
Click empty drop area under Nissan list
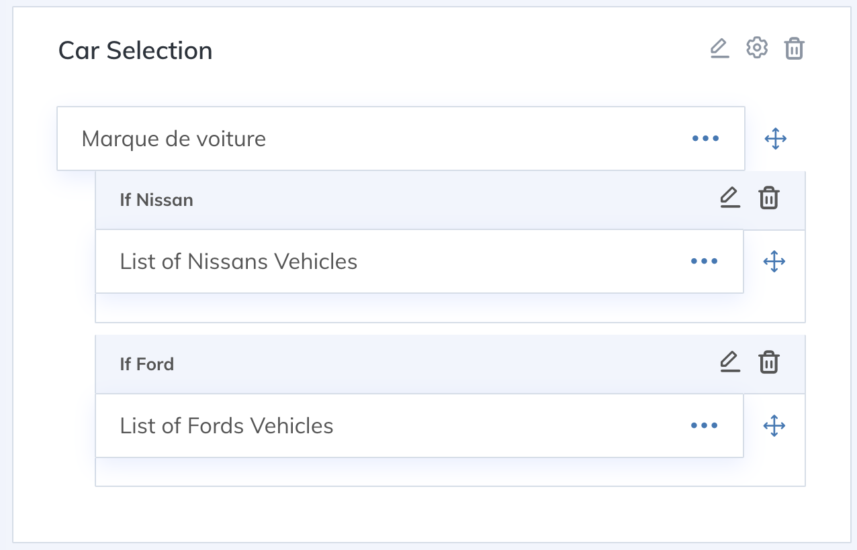pyautogui.click(x=450, y=308)
